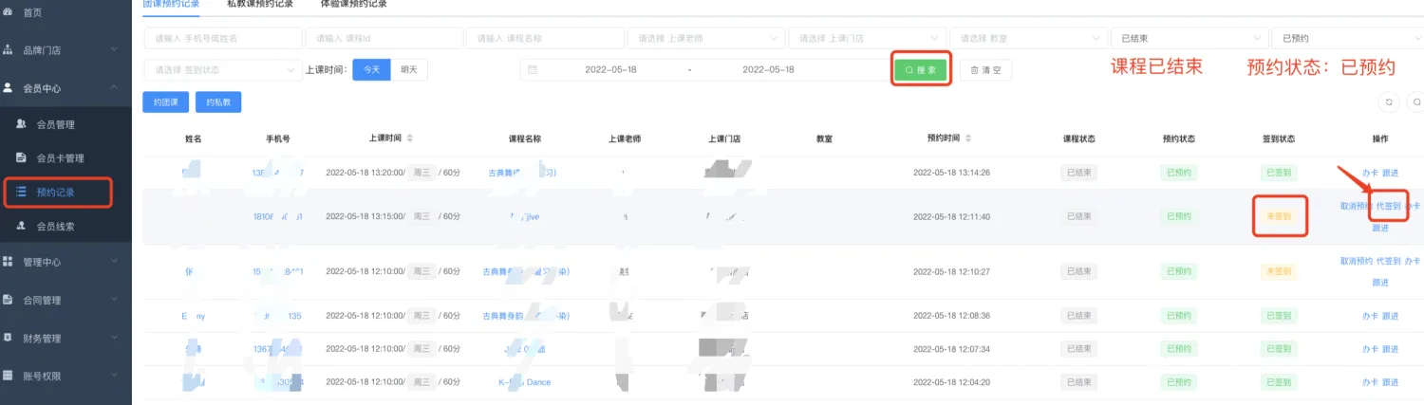Screen dimensions: 1424x405
Task: Select the 明天 time toggle
Action: point(409,70)
